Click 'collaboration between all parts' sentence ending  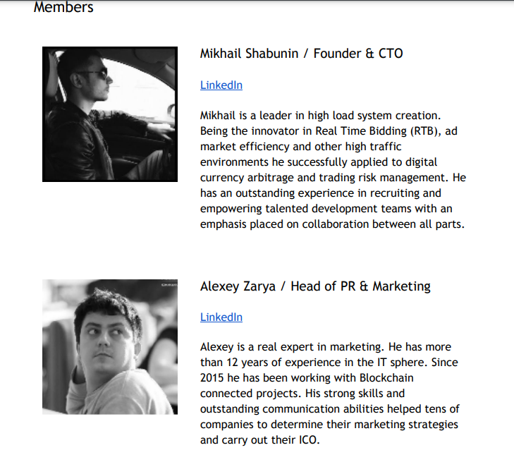pos(383,224)
